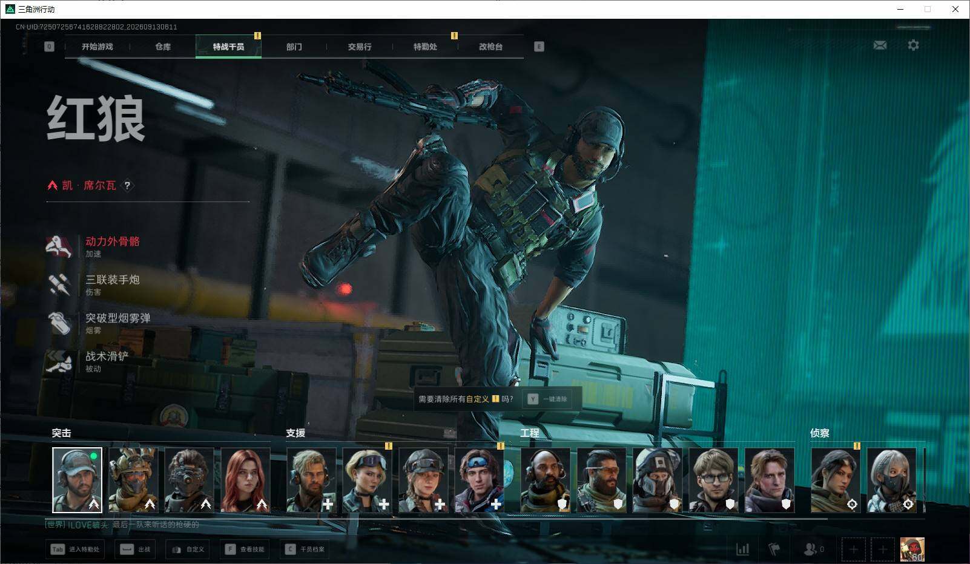Select the 突破型烟雾弹 skill icon
The image size is (970, 564).
click(x=60, y=323)
